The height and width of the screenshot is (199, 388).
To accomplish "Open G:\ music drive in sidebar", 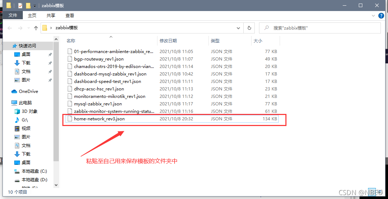I will point(25,120).
